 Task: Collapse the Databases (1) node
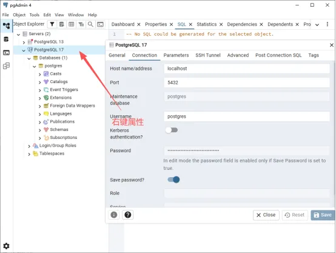click(x=29, y=58)
